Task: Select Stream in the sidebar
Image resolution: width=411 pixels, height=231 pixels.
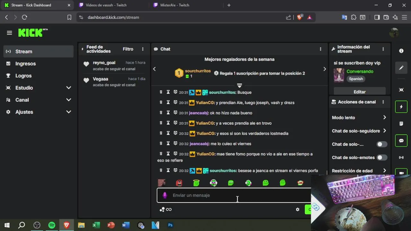Action: [x=39, y=51]
